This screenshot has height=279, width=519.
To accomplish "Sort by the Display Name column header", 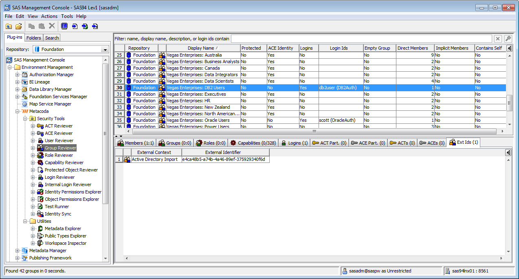I will (x=203, y=48).
